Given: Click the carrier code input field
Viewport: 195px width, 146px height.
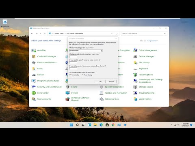Looking at the screenshot, I should coord(73,62).
